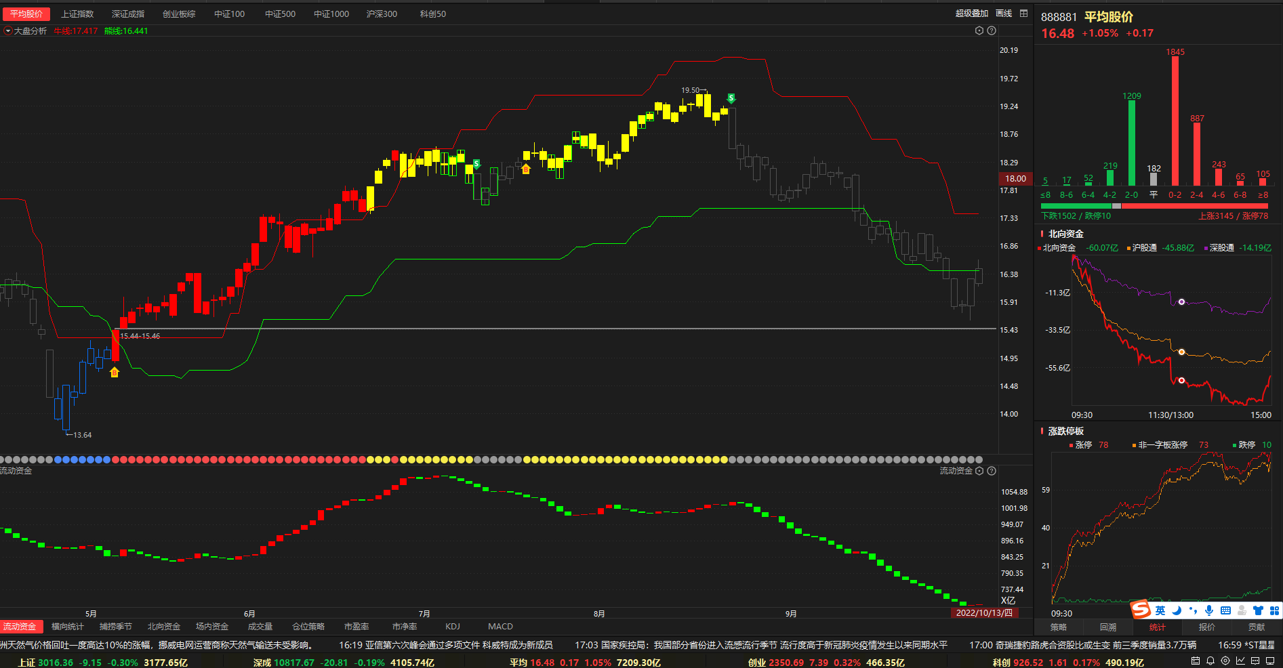Switch to 中证100 tab
1283x668 pixels.
click(230, 14)
